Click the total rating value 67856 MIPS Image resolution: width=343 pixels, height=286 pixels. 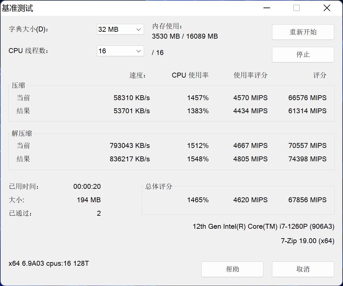coord(307,200)
